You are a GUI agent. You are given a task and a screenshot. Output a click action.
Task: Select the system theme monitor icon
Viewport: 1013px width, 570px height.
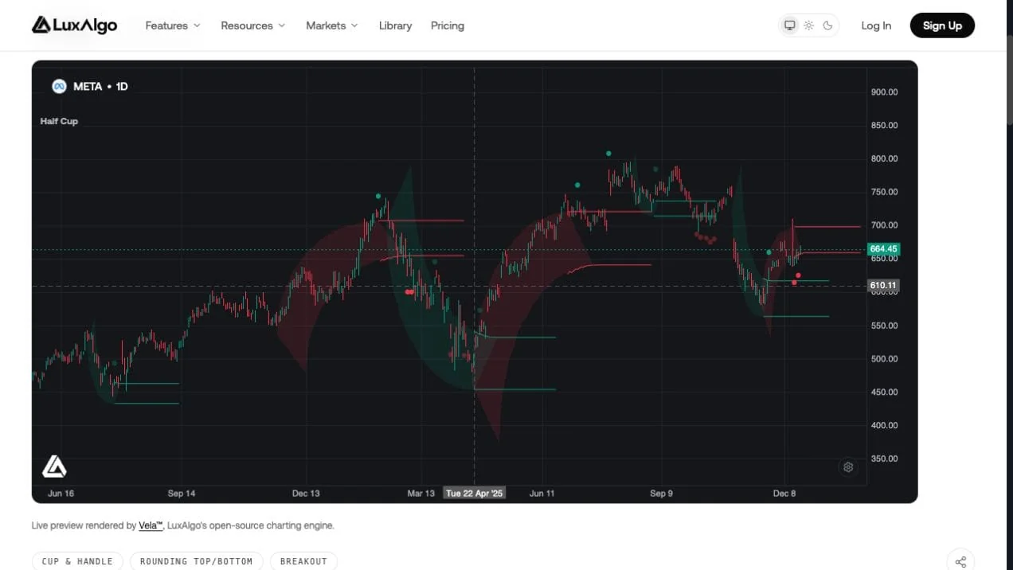coord(790,25)
